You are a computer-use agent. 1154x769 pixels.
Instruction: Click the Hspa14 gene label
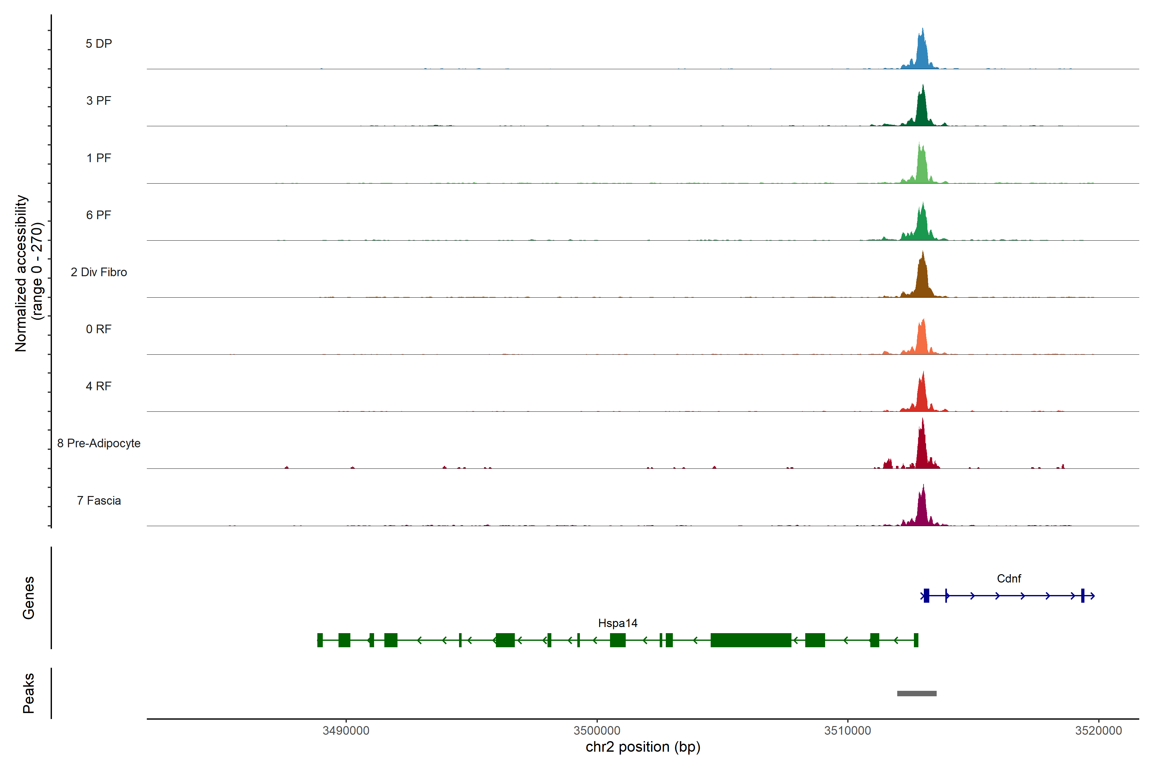pos(618,623)
